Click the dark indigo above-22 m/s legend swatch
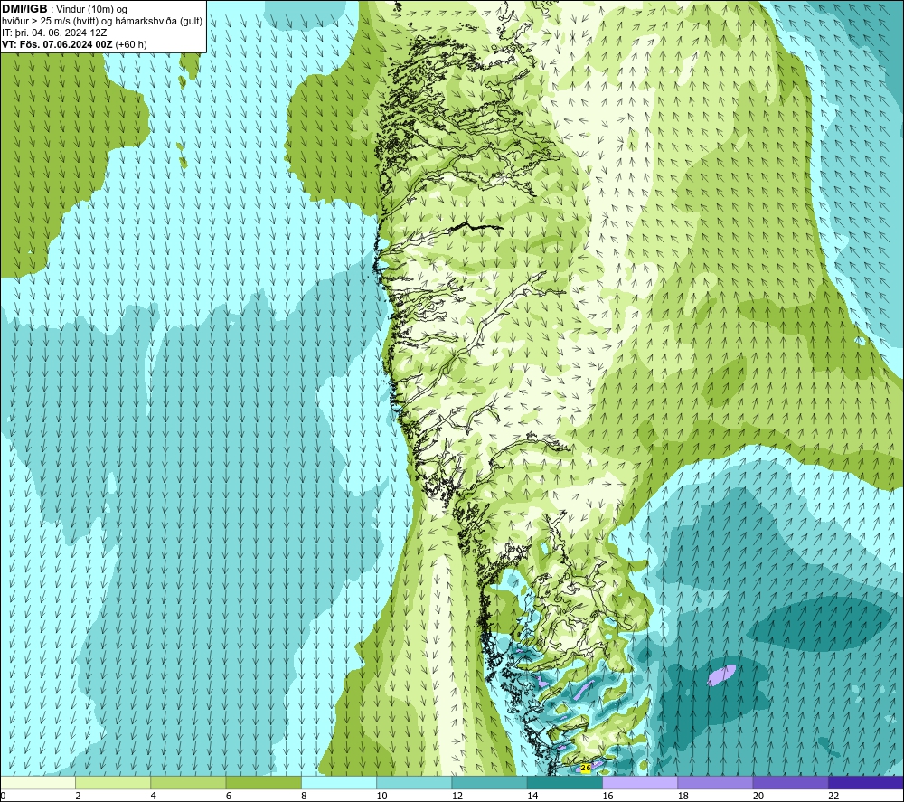Image resolution: width=904 pixels, height=802 pixels. [x=866, y=782]
